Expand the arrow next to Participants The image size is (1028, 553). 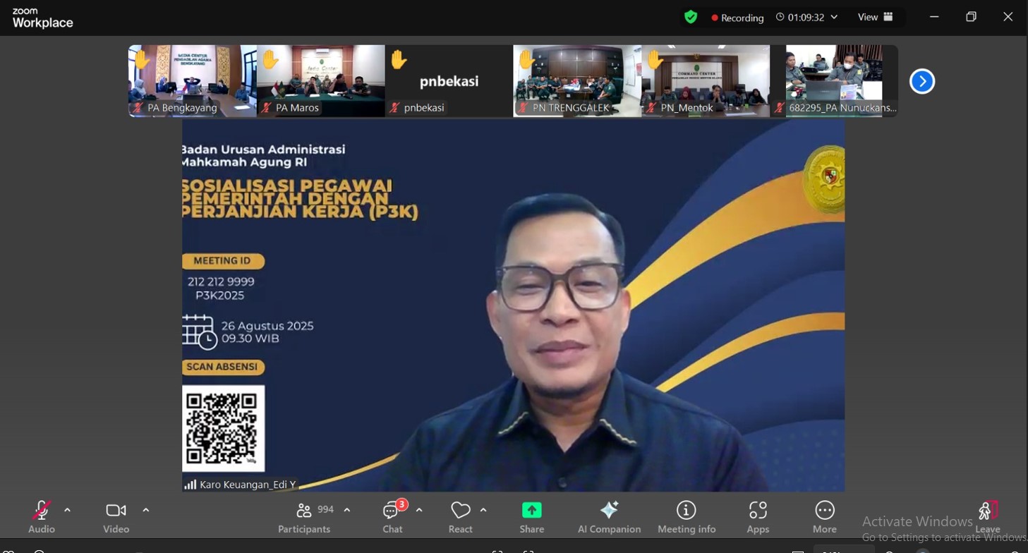347,510
